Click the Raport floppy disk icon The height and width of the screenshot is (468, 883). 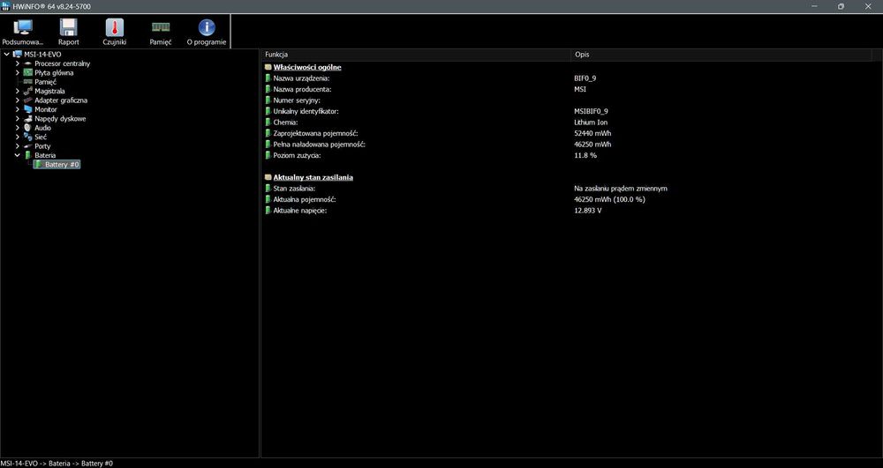(x=69, y=27)
